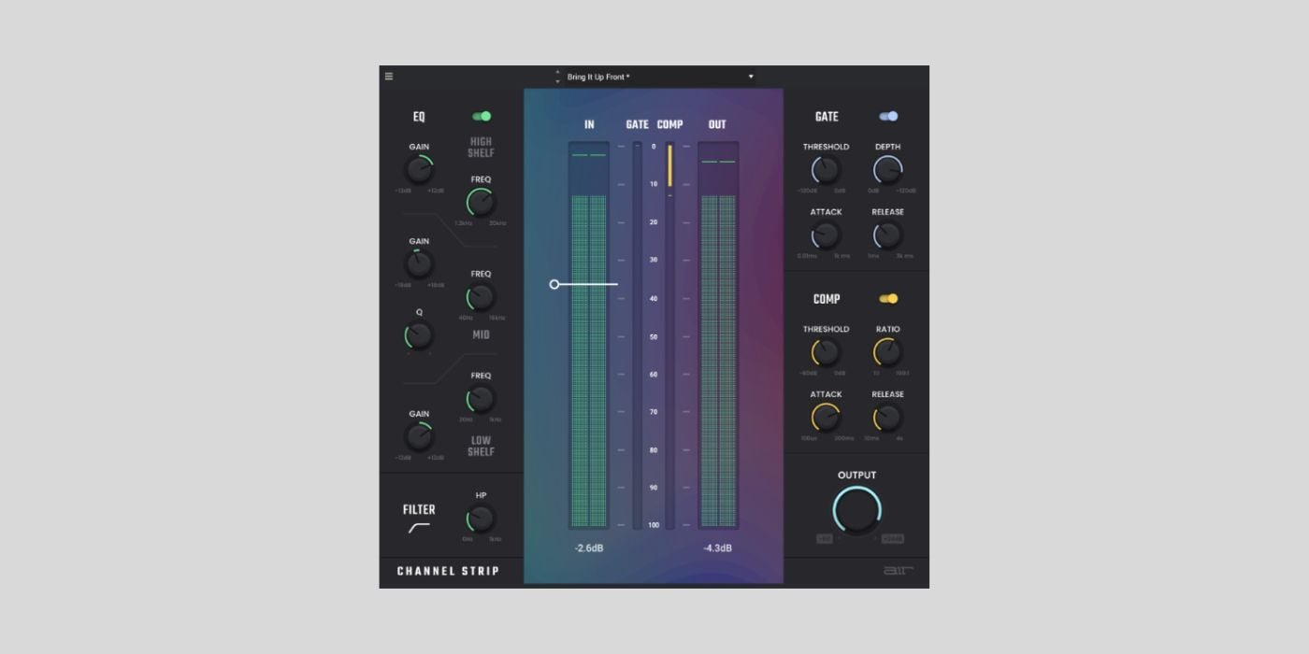Click the GATE reduction meter
Screen dimensions: 1309x654
[638, 335]
